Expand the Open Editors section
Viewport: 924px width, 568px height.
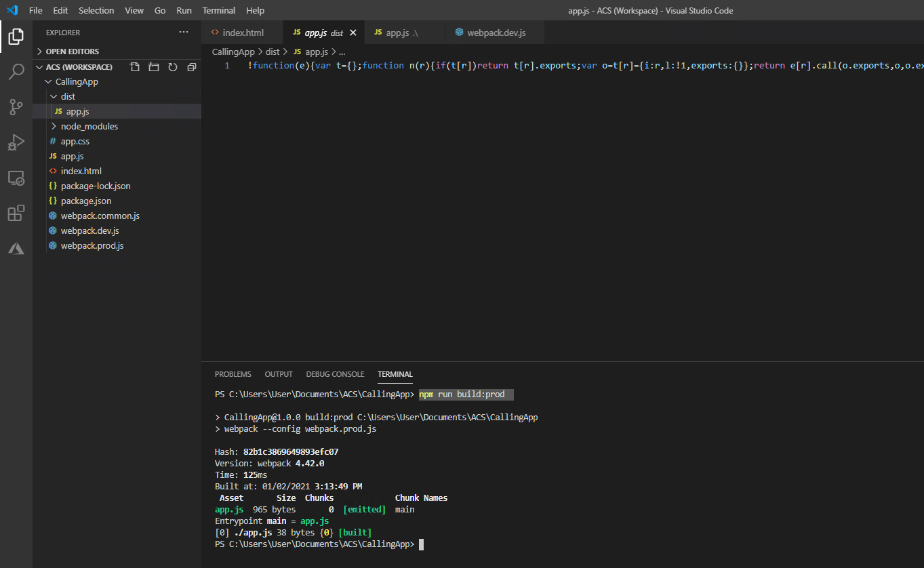[x=72, y=52]
